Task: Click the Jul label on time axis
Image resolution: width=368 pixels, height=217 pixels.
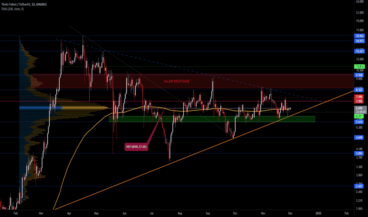Action: 152,213
